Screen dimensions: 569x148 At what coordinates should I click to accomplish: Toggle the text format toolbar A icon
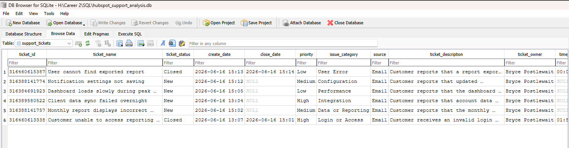[x=163, y=43]
